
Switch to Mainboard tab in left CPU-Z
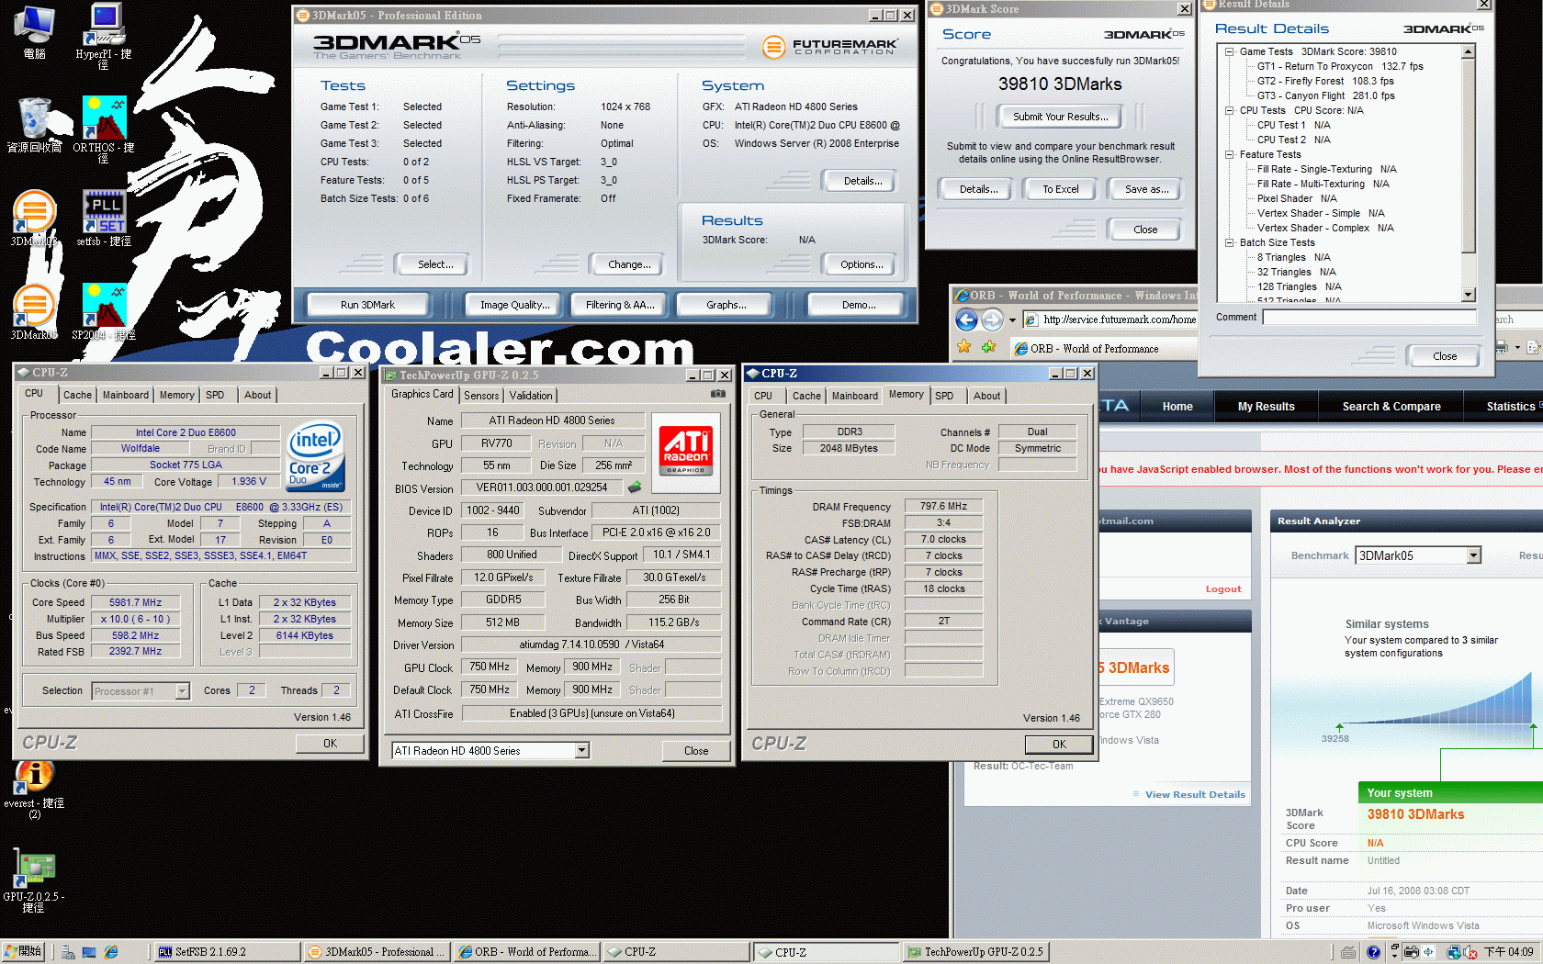(x=126, y=395)
